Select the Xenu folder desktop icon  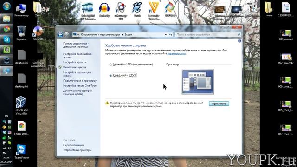tap(38, 9)
